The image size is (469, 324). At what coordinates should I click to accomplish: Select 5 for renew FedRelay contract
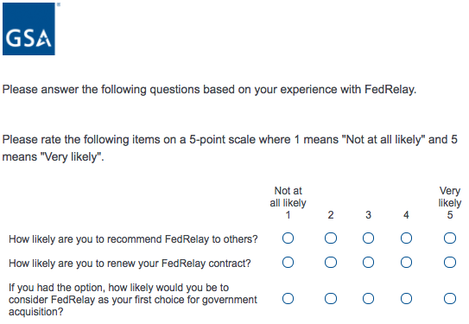click(450, 263)
